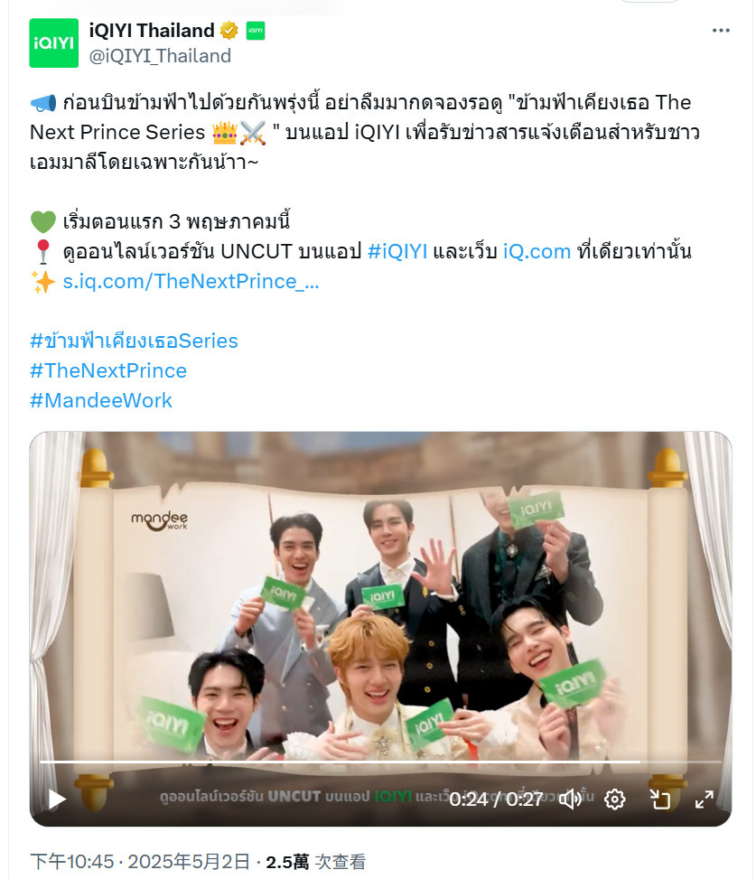Click the gold verified badge
The width and height of the screenshot is (756, 879).
229,31
